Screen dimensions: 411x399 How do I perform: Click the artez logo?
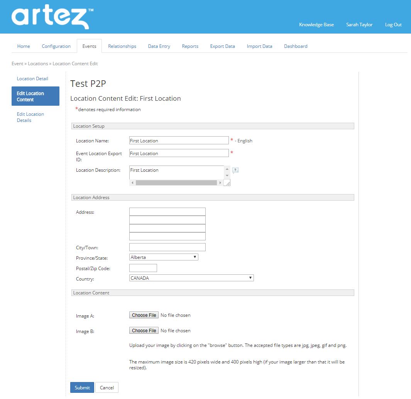52,17
